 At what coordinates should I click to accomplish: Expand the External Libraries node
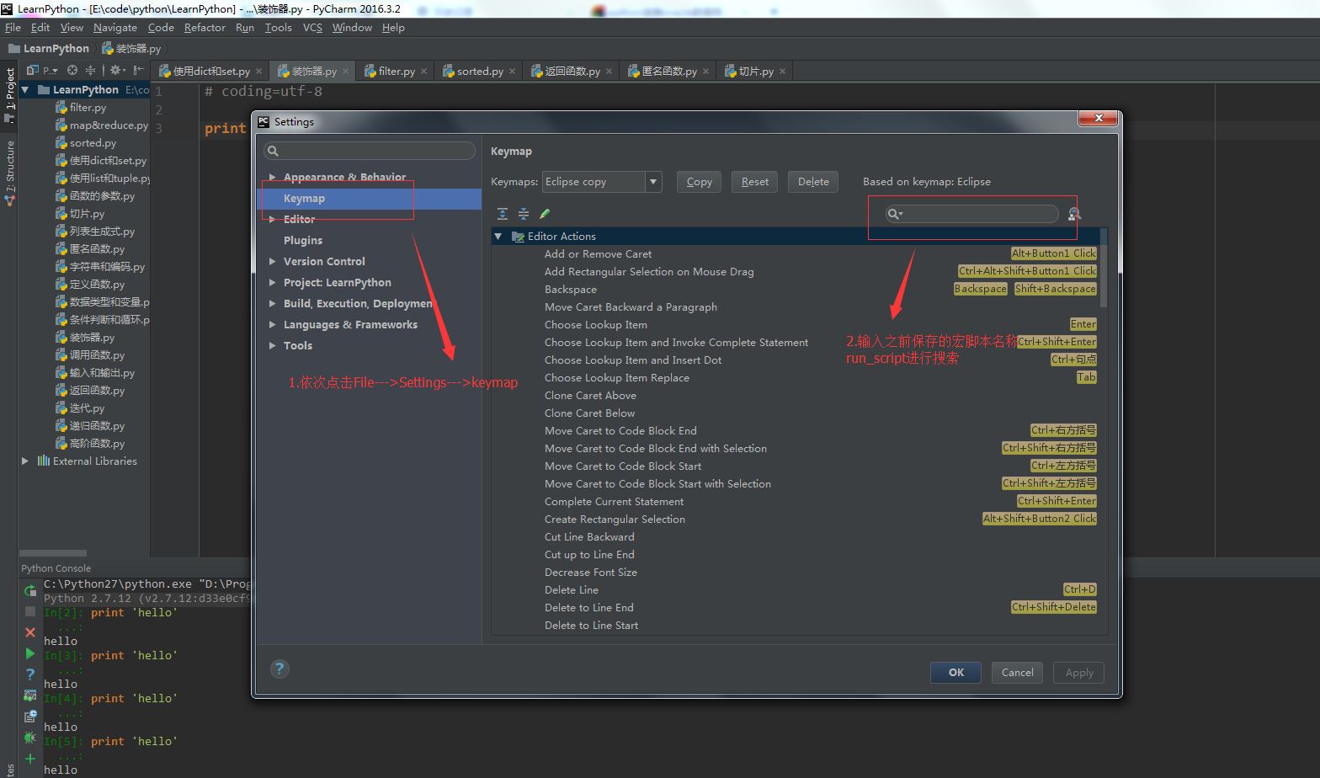click(x=25, y=461)
